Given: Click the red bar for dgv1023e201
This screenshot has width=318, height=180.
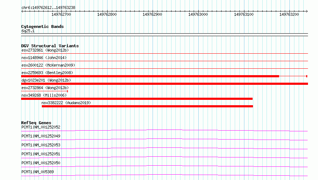Looking at the screenshot, I should coord(164,84).
